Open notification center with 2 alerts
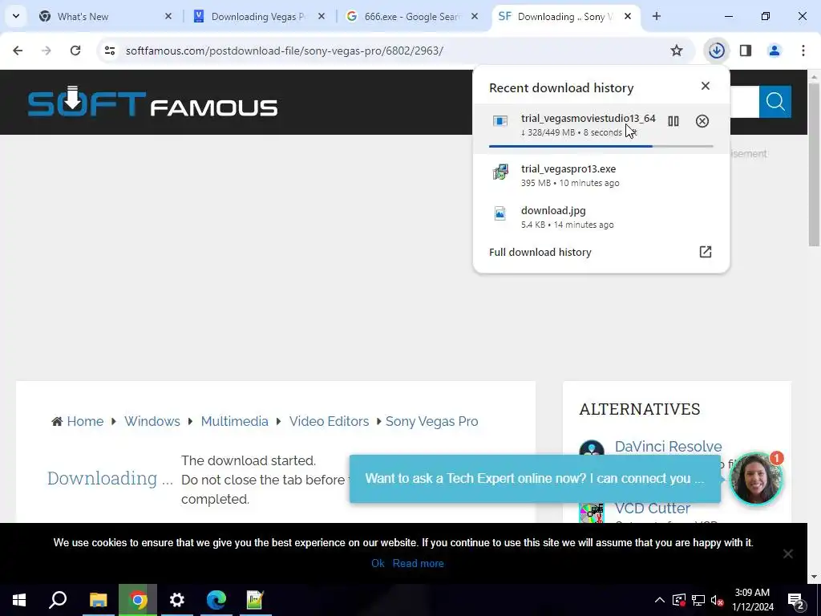821x616 pixels. pyautogui.click(x=796, y=602)
